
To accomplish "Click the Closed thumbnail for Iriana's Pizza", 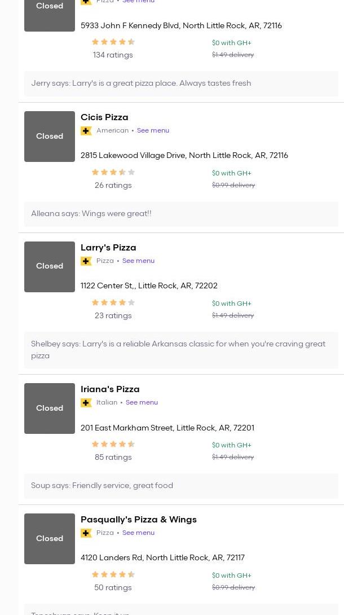I will pos(50,408).
